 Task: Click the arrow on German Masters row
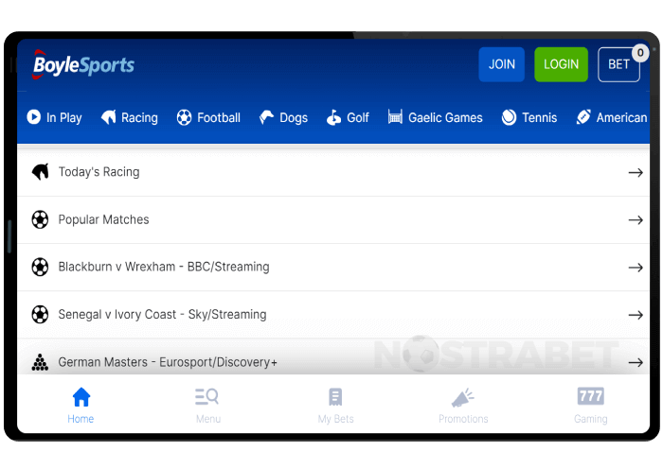636,362
